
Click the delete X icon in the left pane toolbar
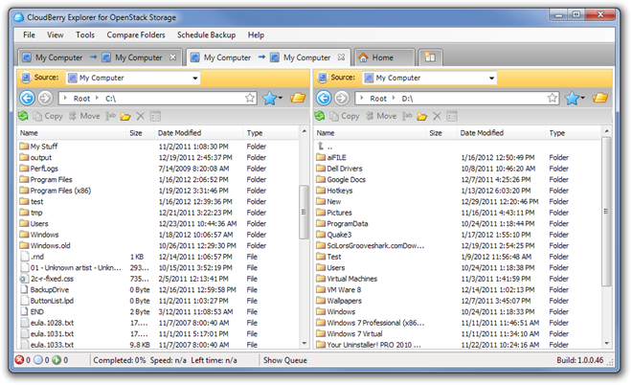[x=140, y=117]
